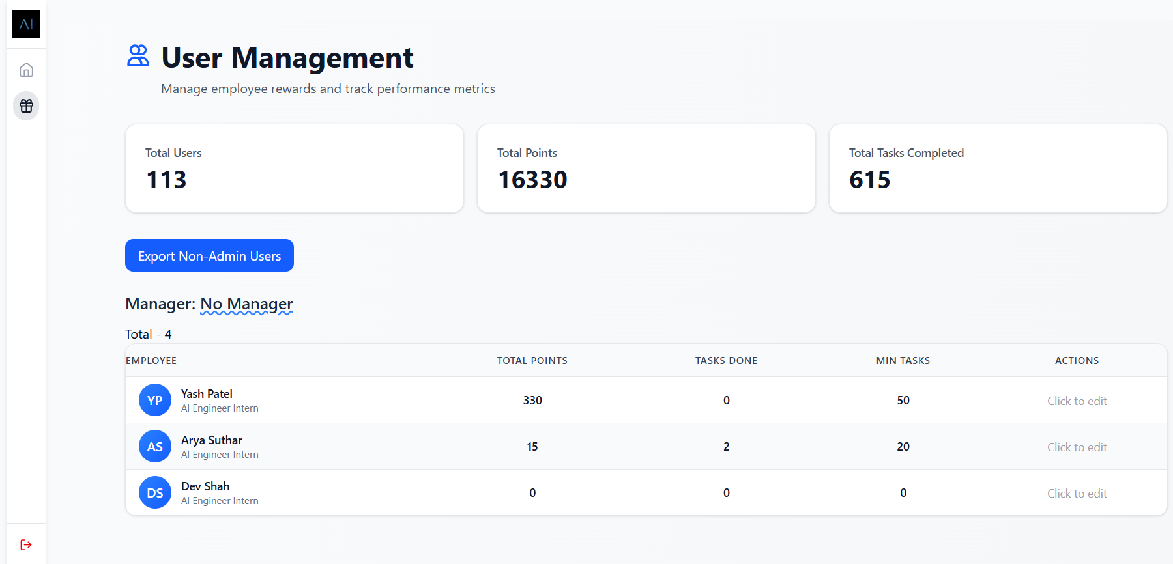Screen dimensions: 1173x564
Task: Click to edit Yash Patel's row
Action: 1077,401
